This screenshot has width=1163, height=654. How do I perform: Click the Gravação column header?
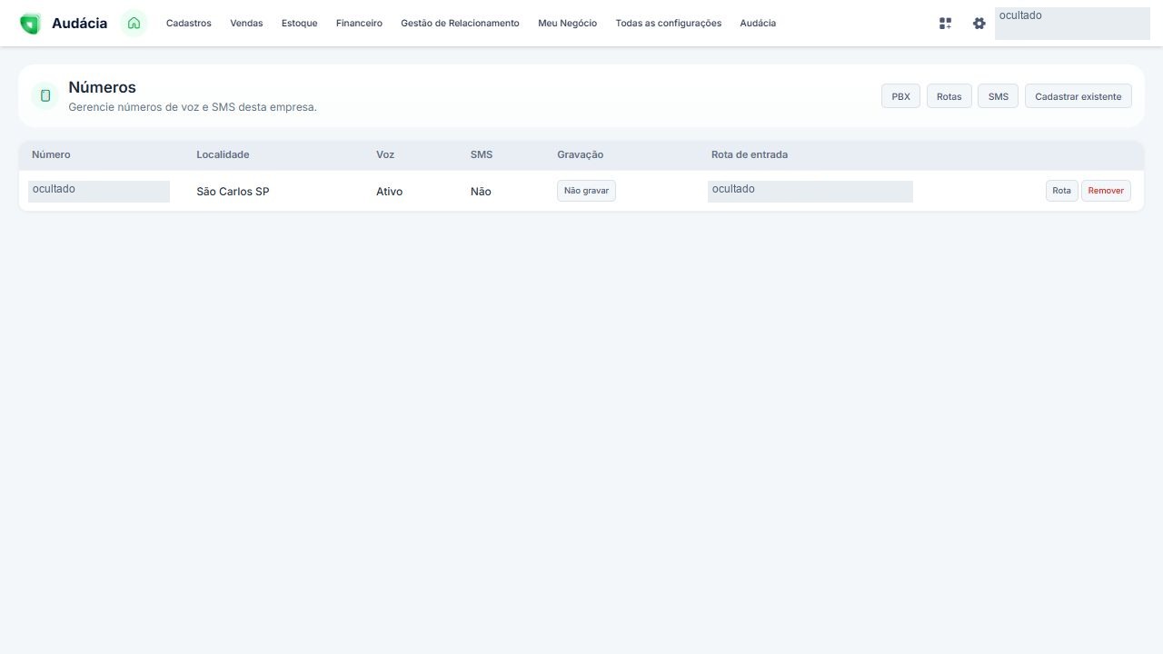click(580, 154)
